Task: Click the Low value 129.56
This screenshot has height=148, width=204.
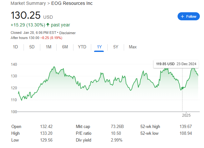Action: coord(46,140)
